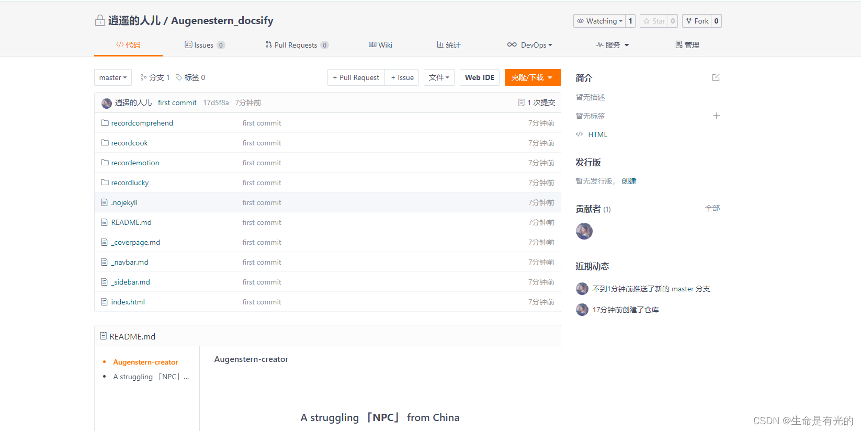Click the recordcook folder icon
The width and height of the screenshot is (861, 431).
pyautogui.click(x=105, y=143)
